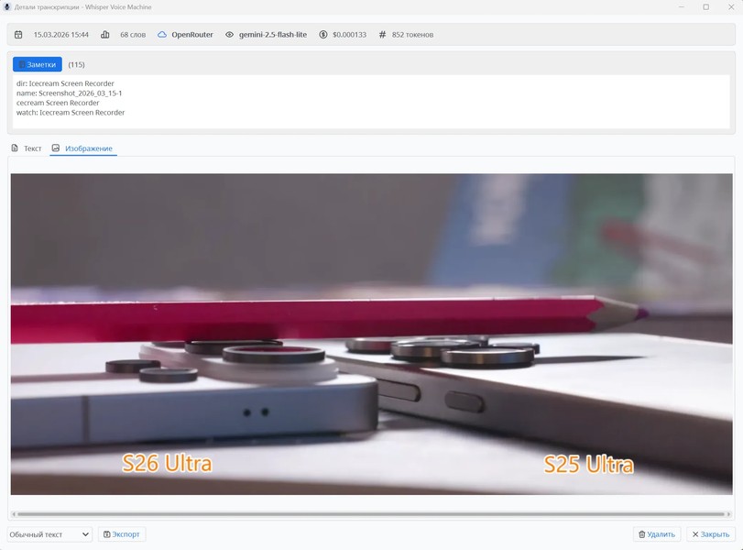Click the OpenRouter cloud icon
Screen dimensions: 743x550
[x=162, y=35]
